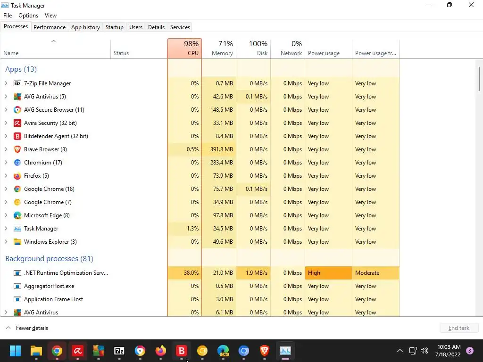Click the AVG Antivirus (5) app icon
The width and height of the screenshot is (483, 362).
17,97
